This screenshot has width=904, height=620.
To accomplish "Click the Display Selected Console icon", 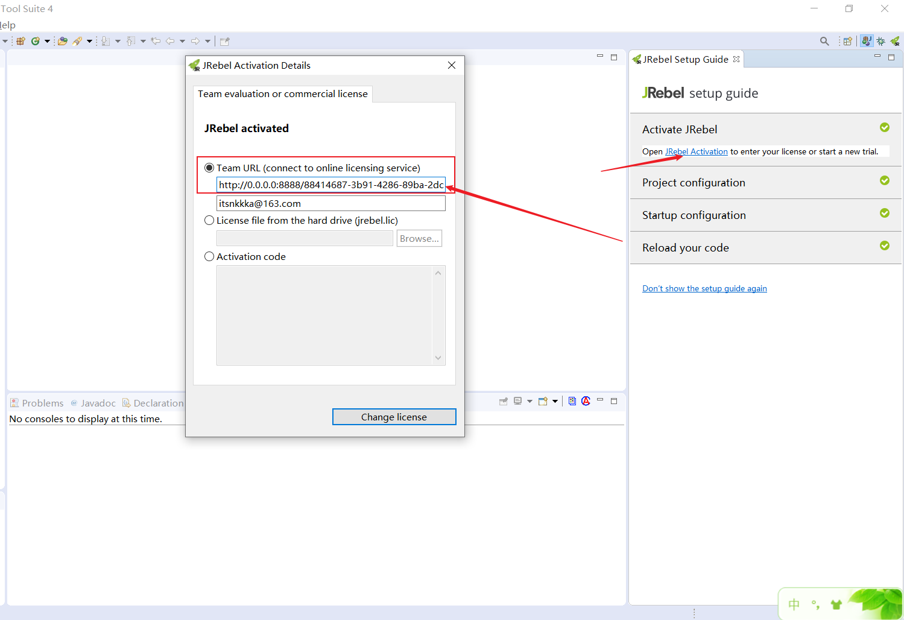I will [517, 401].
